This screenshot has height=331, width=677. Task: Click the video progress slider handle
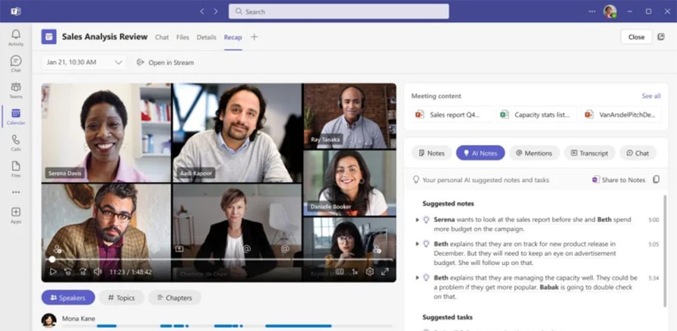click(52, 259)
